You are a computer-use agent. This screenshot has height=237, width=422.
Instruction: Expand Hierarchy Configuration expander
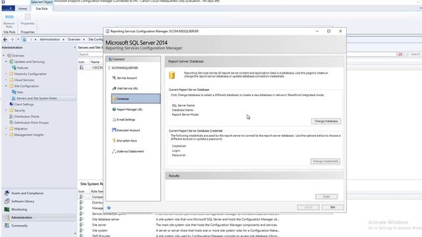click(x=7, y=74)
